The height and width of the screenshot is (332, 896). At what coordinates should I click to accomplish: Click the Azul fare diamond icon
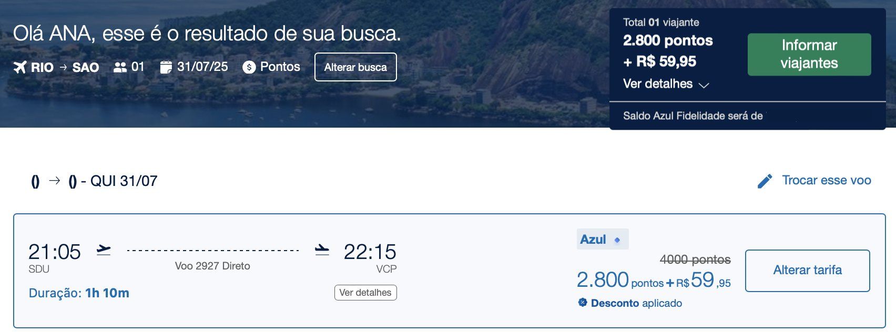pyautogui.click(x=617, y=240)
